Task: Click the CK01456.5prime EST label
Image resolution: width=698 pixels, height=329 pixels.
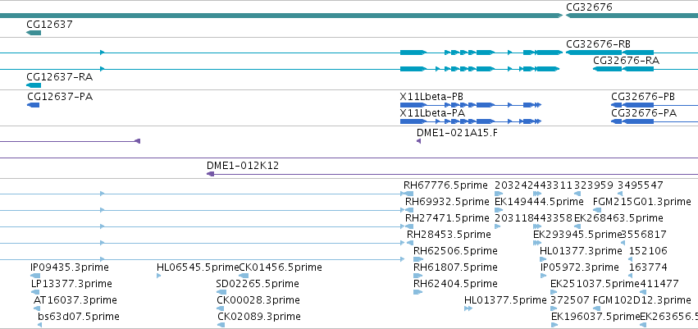Action: 281,267
